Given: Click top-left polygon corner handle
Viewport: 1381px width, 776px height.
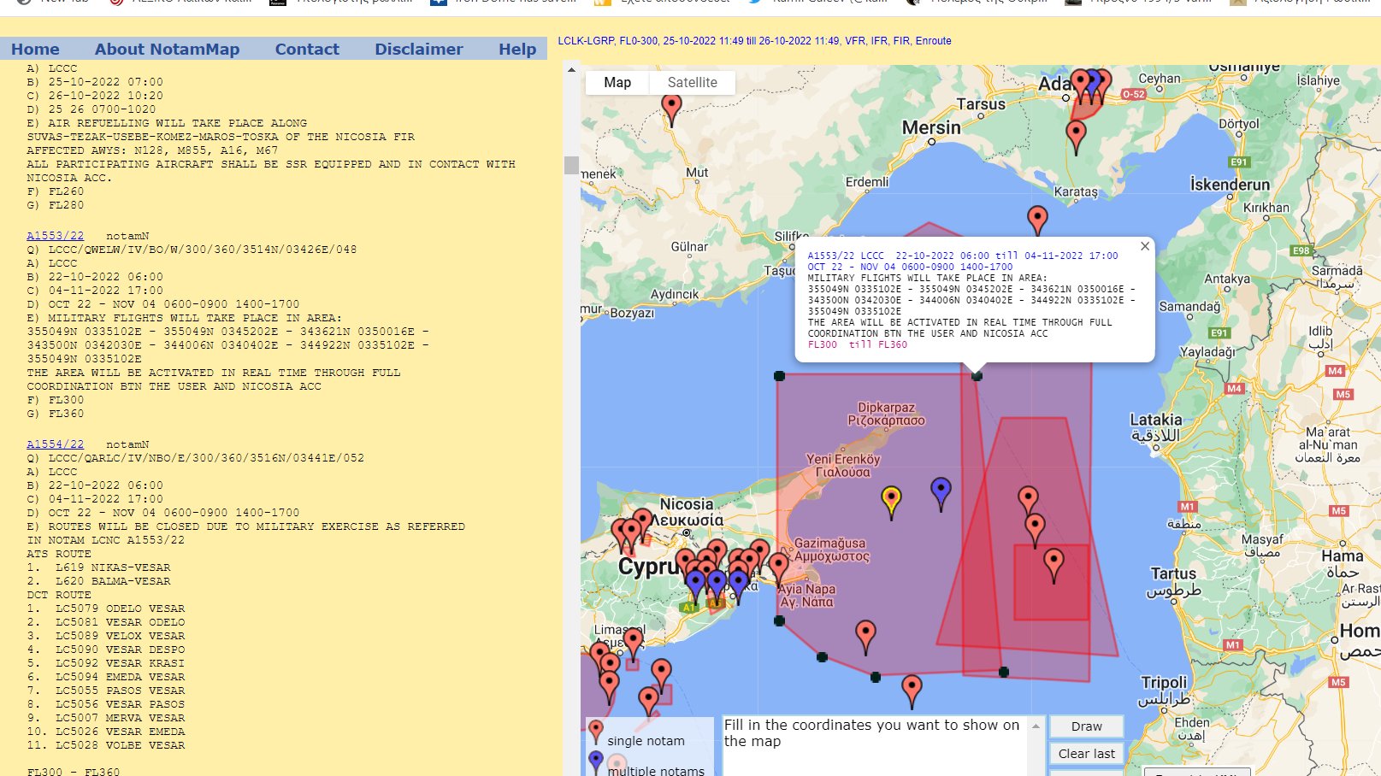Looking at the screenshot, I should coord(779,376).
